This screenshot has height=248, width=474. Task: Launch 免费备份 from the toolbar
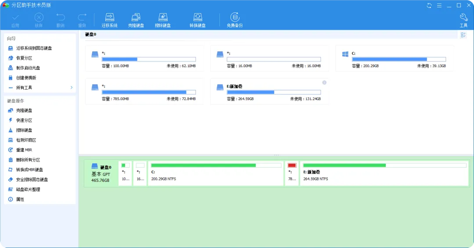(x=234, y=20)
